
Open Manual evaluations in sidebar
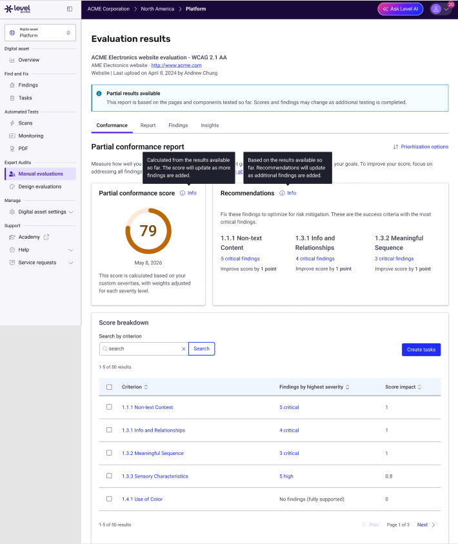point(40,174)
